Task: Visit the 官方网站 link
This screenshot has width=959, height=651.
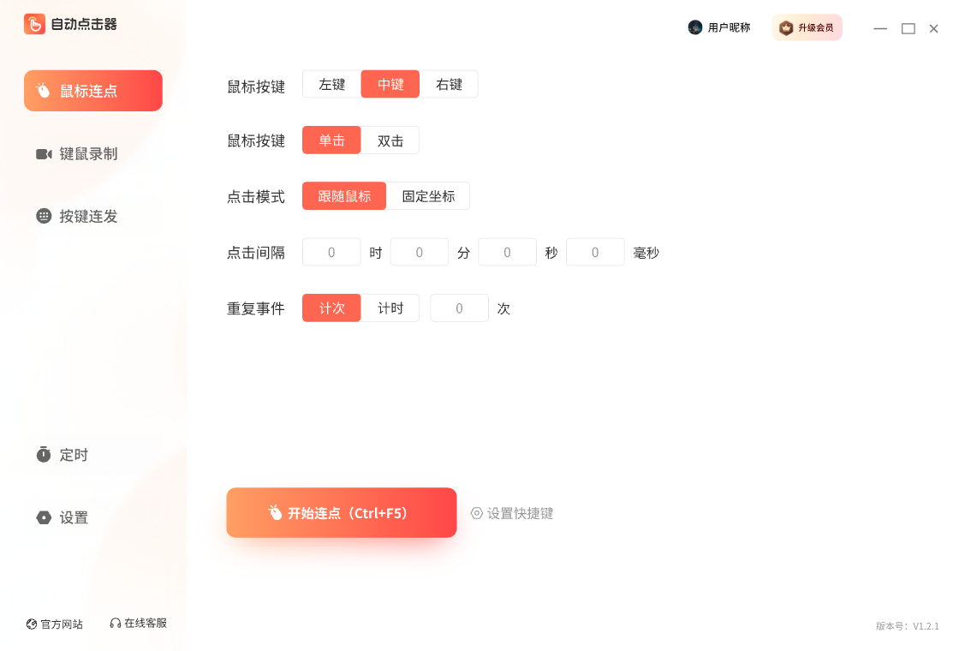Action: point(55,624)
